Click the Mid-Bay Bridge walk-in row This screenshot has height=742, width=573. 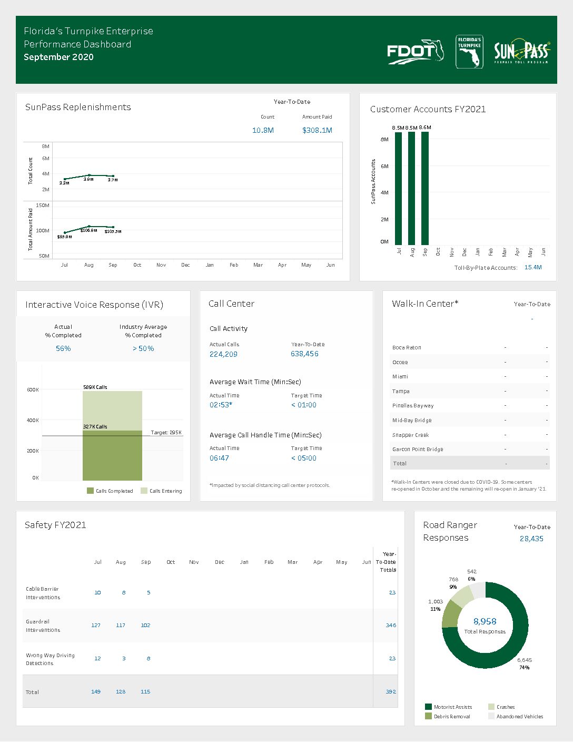click(470, 420)
